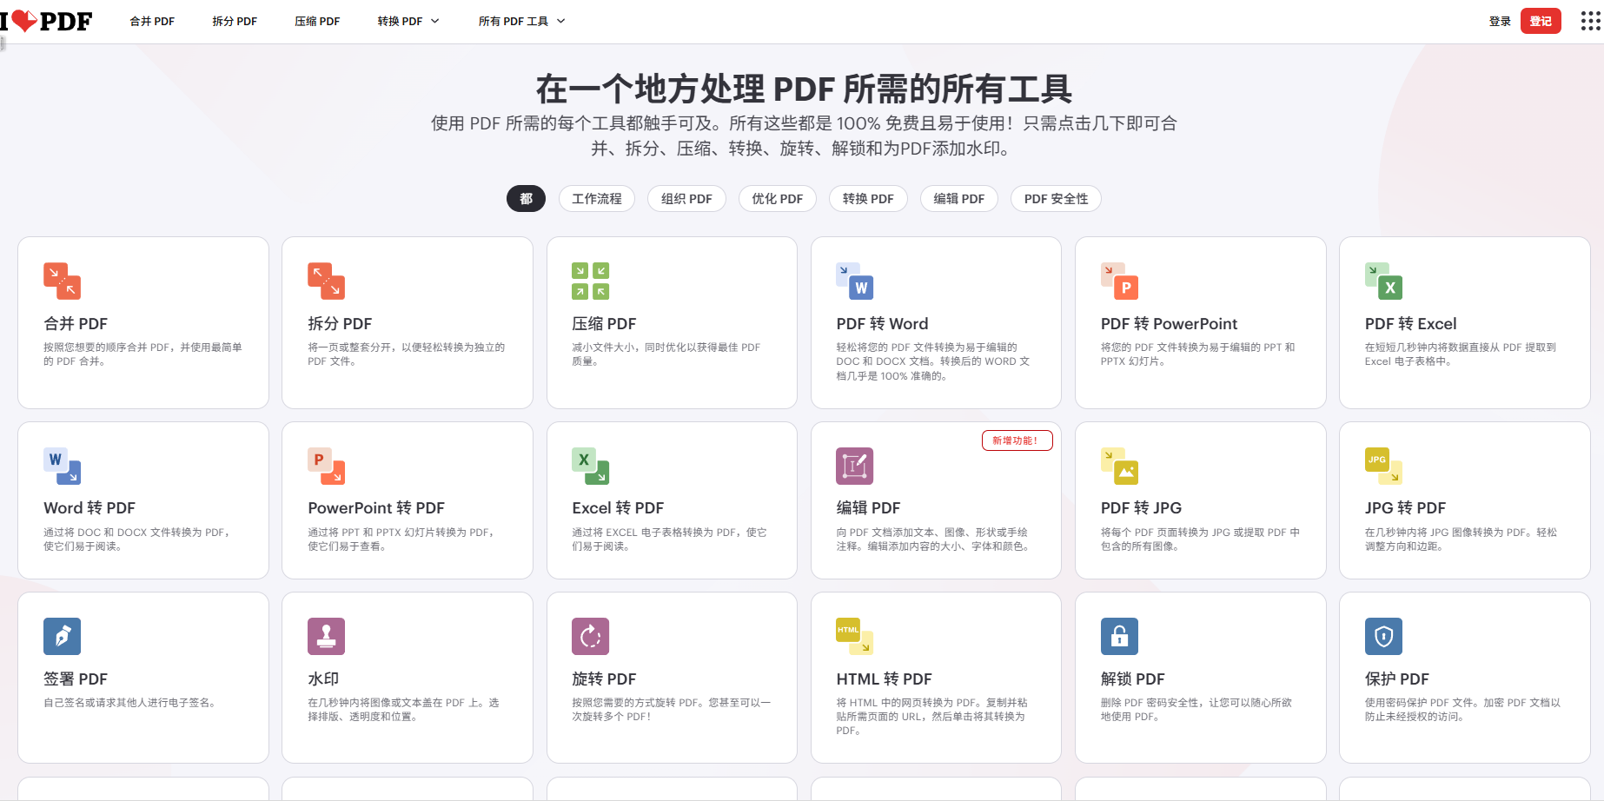The width and height of the screenshot is (1604, 801).
Task: Click the 登录 link
Action: (1500, 21)
